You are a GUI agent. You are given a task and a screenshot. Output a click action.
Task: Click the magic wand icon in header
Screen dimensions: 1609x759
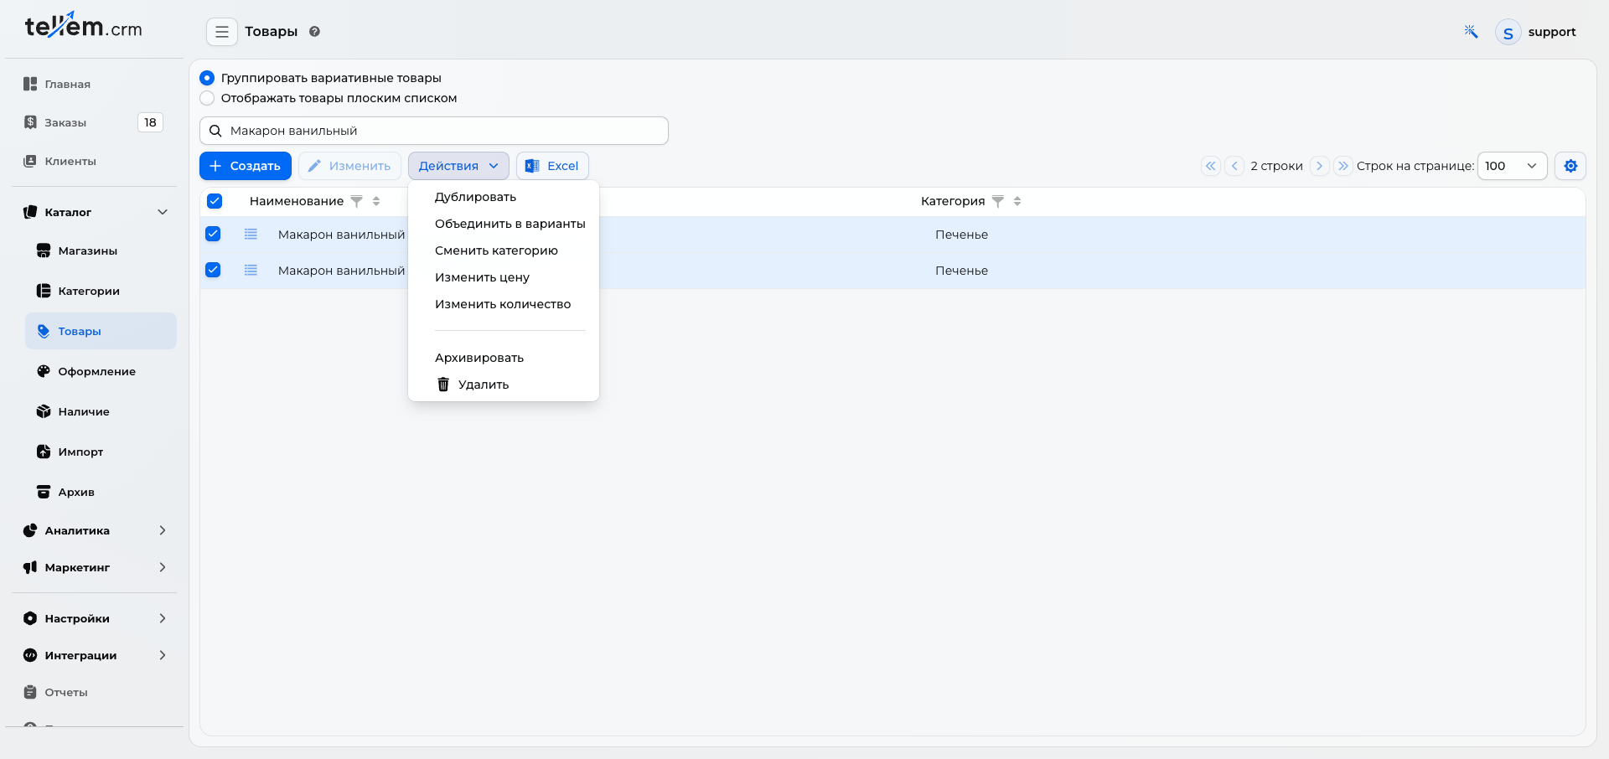(x=1471, y=32)
